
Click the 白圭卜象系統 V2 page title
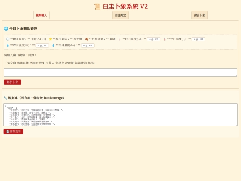(x=125, y=7)
